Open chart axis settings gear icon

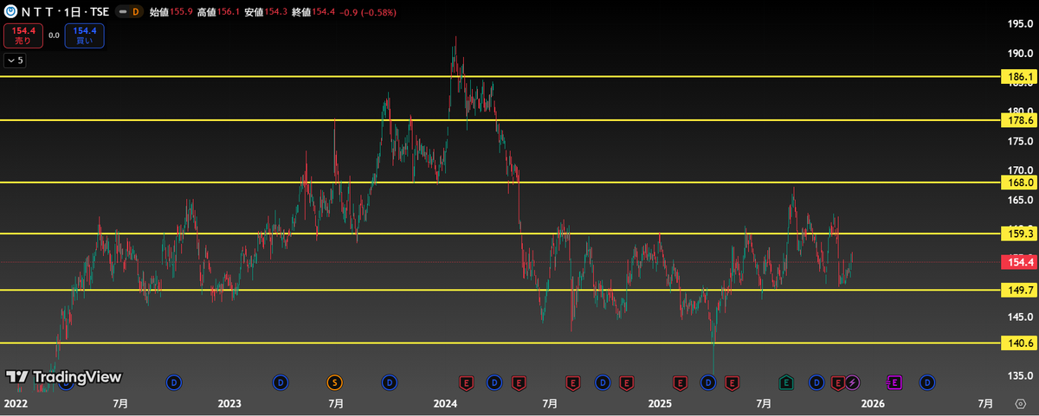pyautogui.click(x=1019, y=404)
